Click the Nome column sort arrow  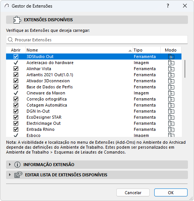[x=130, y=50]
